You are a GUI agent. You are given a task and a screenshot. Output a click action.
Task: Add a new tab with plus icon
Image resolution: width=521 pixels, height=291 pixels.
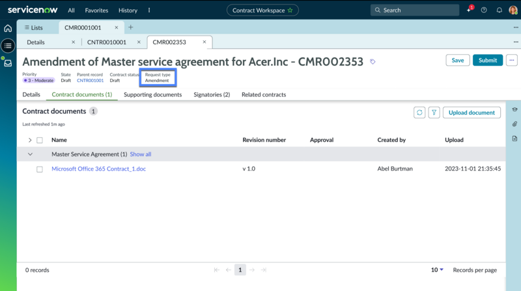[131, 27]
